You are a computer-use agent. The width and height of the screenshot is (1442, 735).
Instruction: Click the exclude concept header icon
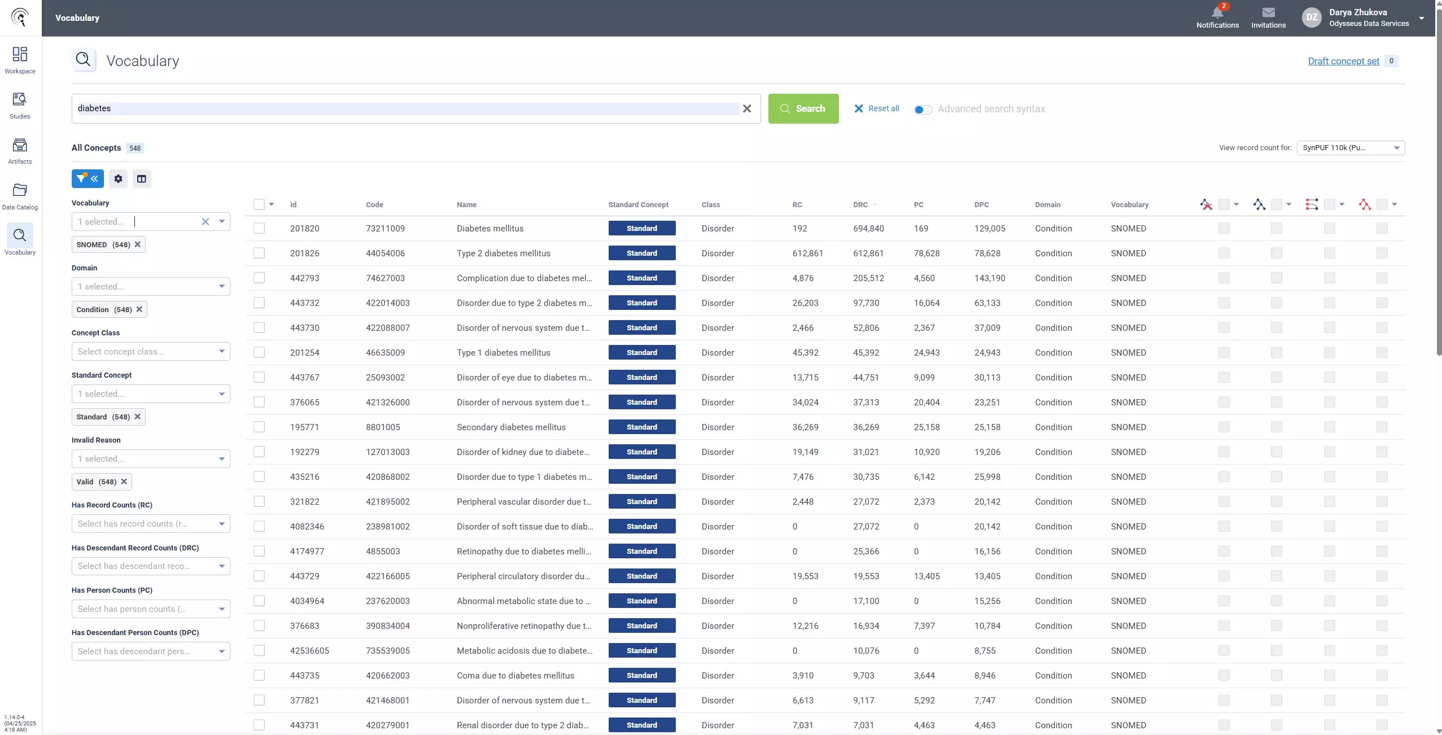click(x=1206, y=204)
